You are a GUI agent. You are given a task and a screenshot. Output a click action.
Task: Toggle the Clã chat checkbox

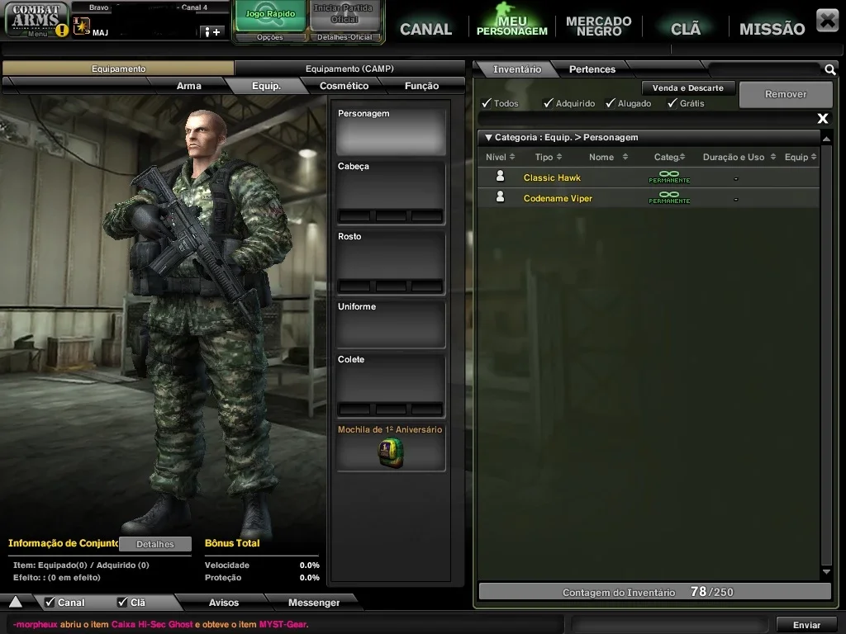(122, 602)
